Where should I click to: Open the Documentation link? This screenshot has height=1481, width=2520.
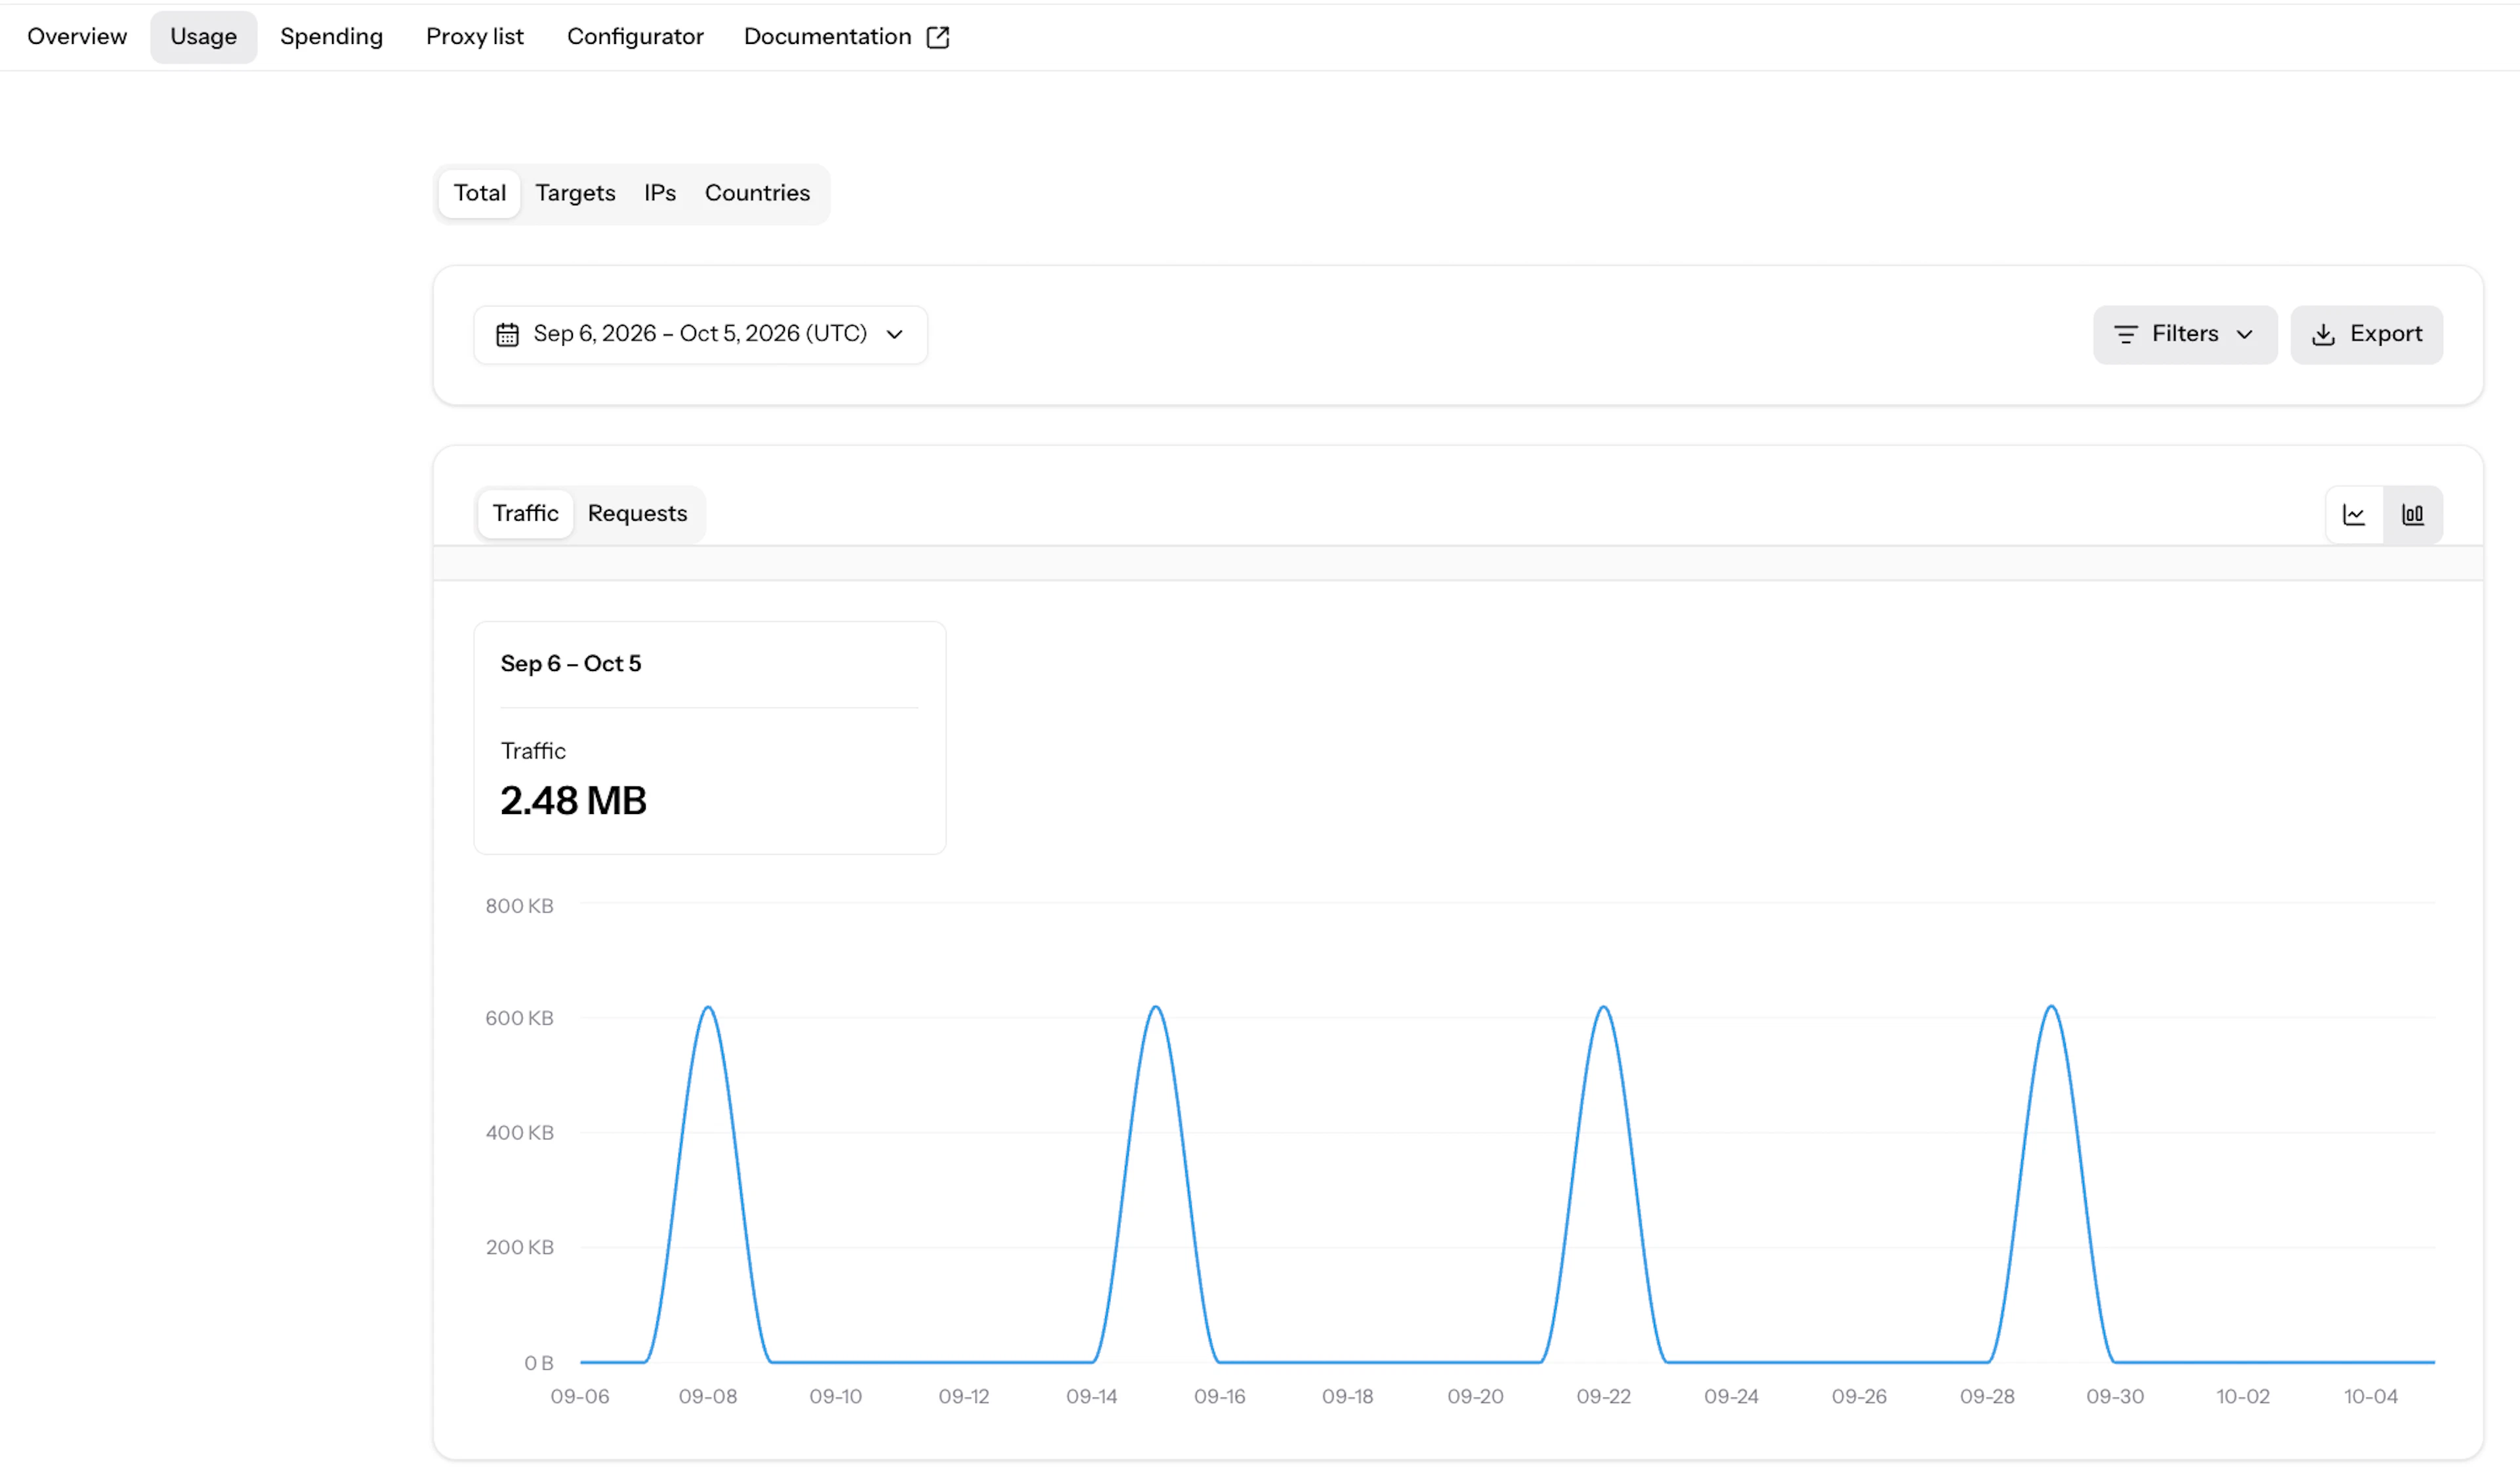tap(846, 37)
